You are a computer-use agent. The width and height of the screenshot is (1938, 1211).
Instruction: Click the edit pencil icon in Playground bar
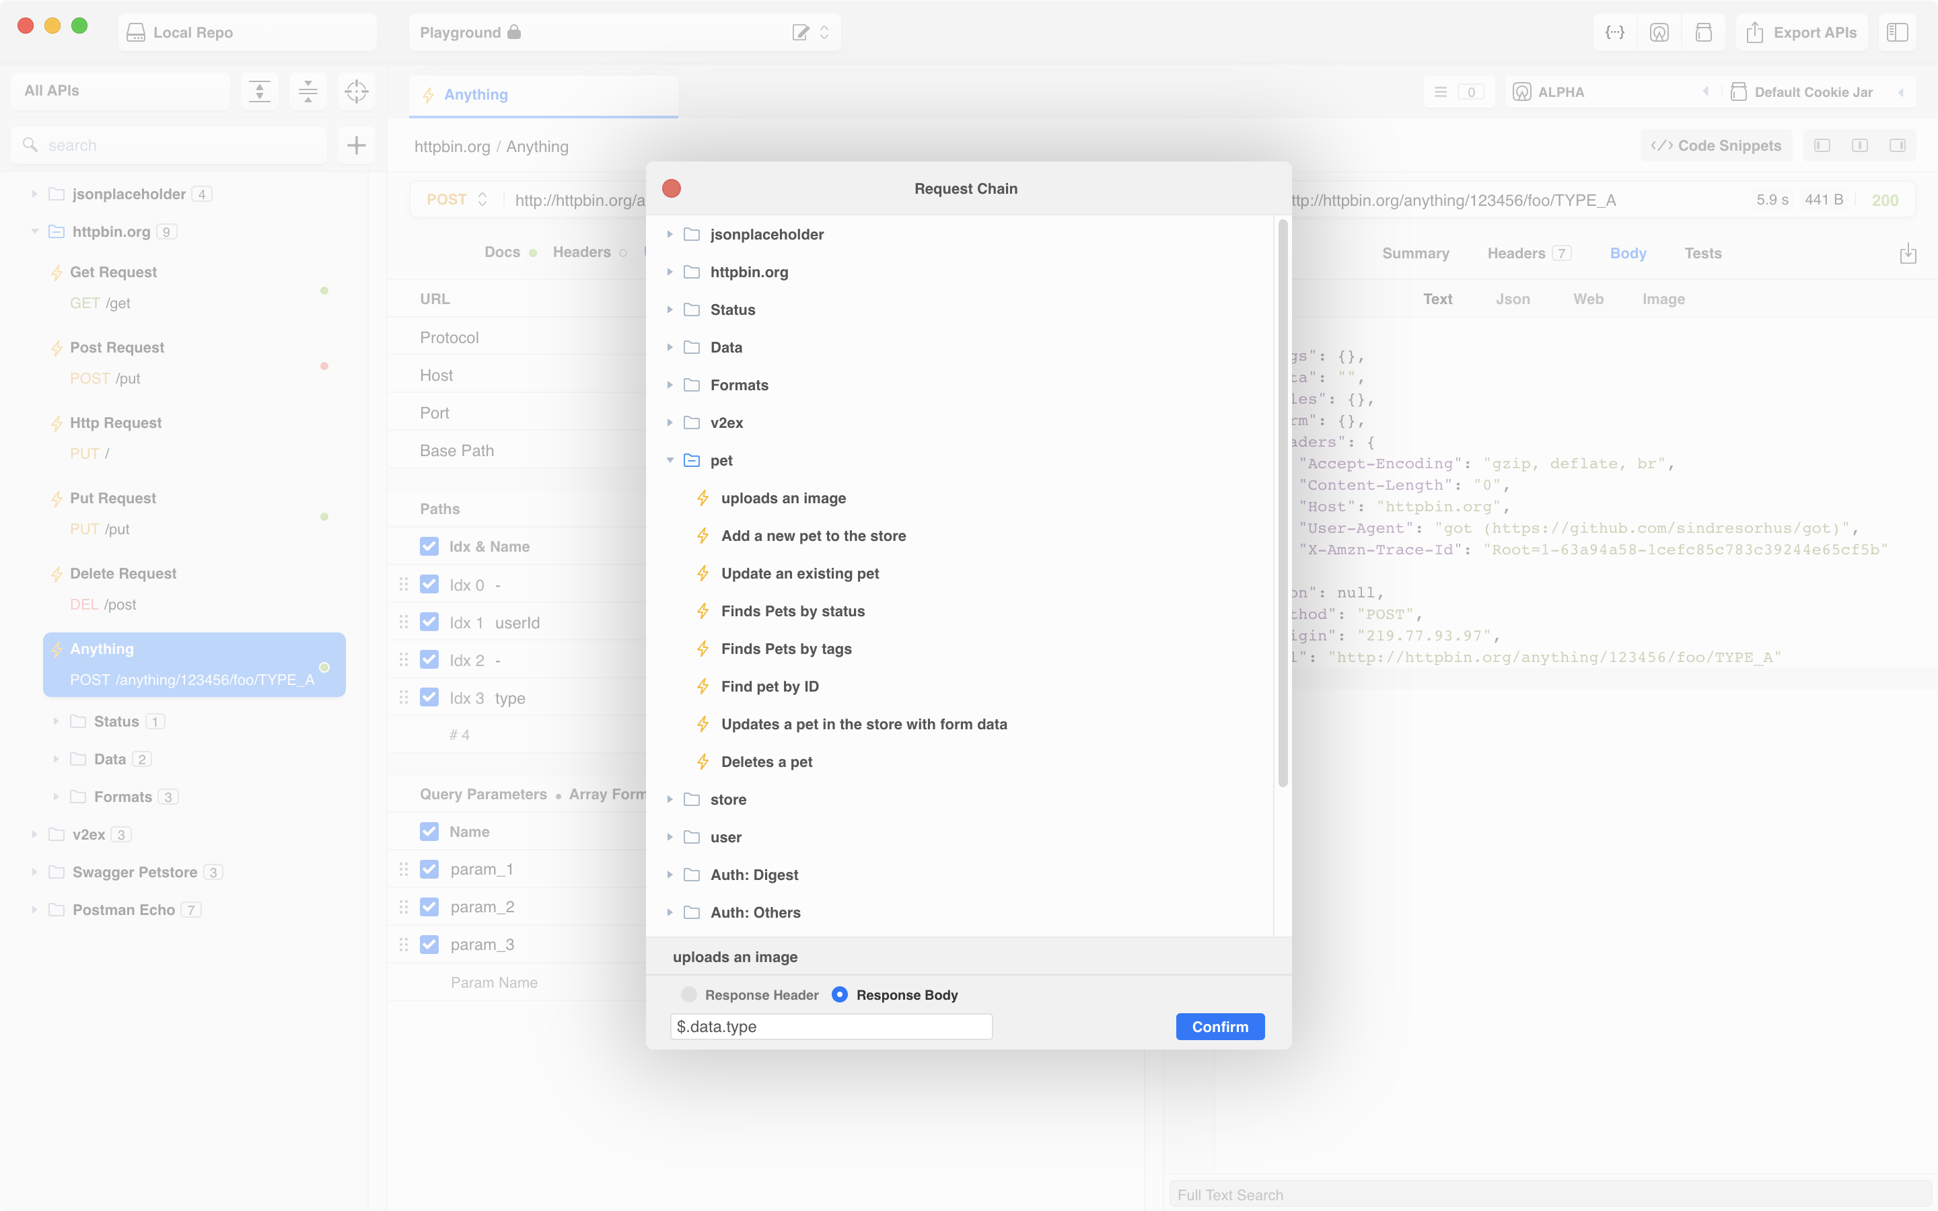point(800,32)
